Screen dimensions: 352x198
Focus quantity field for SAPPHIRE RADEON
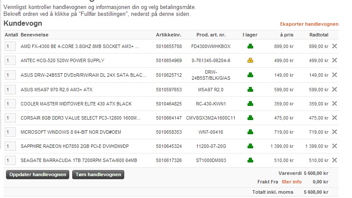pyautogui.click(x=10, y=146)
